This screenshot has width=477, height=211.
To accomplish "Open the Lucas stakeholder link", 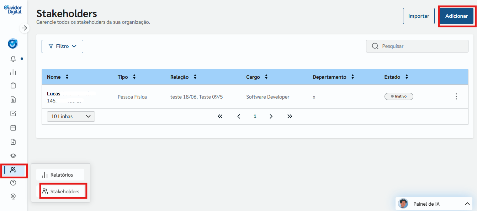I will (x=54, y=94).
